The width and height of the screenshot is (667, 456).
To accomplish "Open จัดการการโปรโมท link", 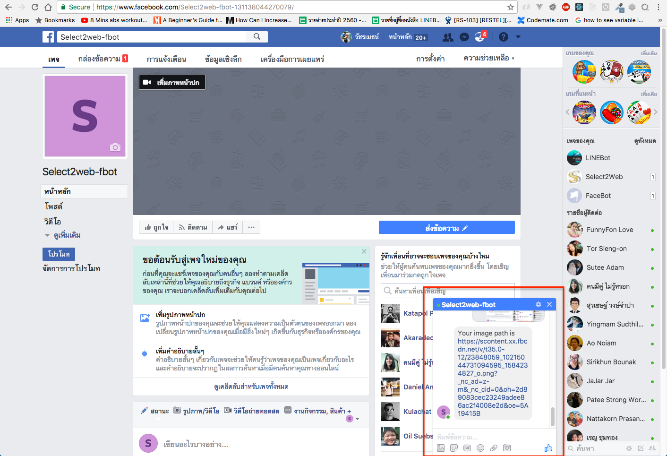I will point(71,268).
